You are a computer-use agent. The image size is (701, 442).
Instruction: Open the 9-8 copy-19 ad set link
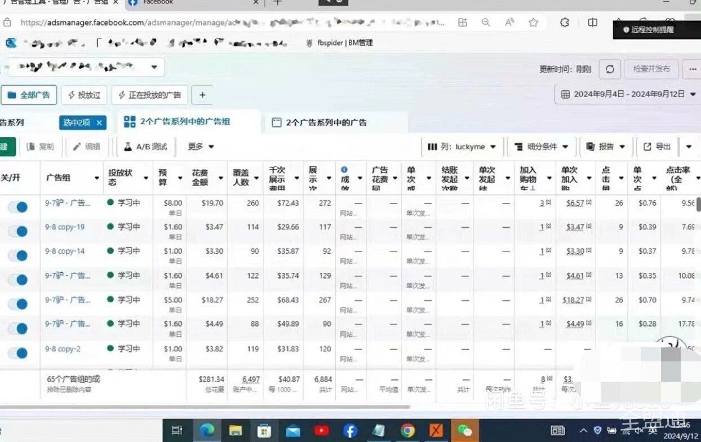tap(65, 227)
